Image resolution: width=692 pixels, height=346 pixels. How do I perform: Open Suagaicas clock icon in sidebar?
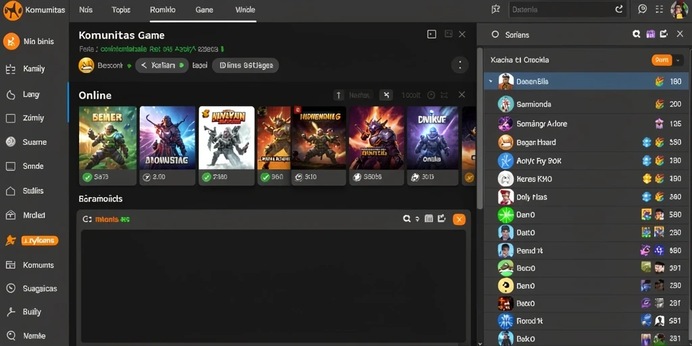(11, 288)
